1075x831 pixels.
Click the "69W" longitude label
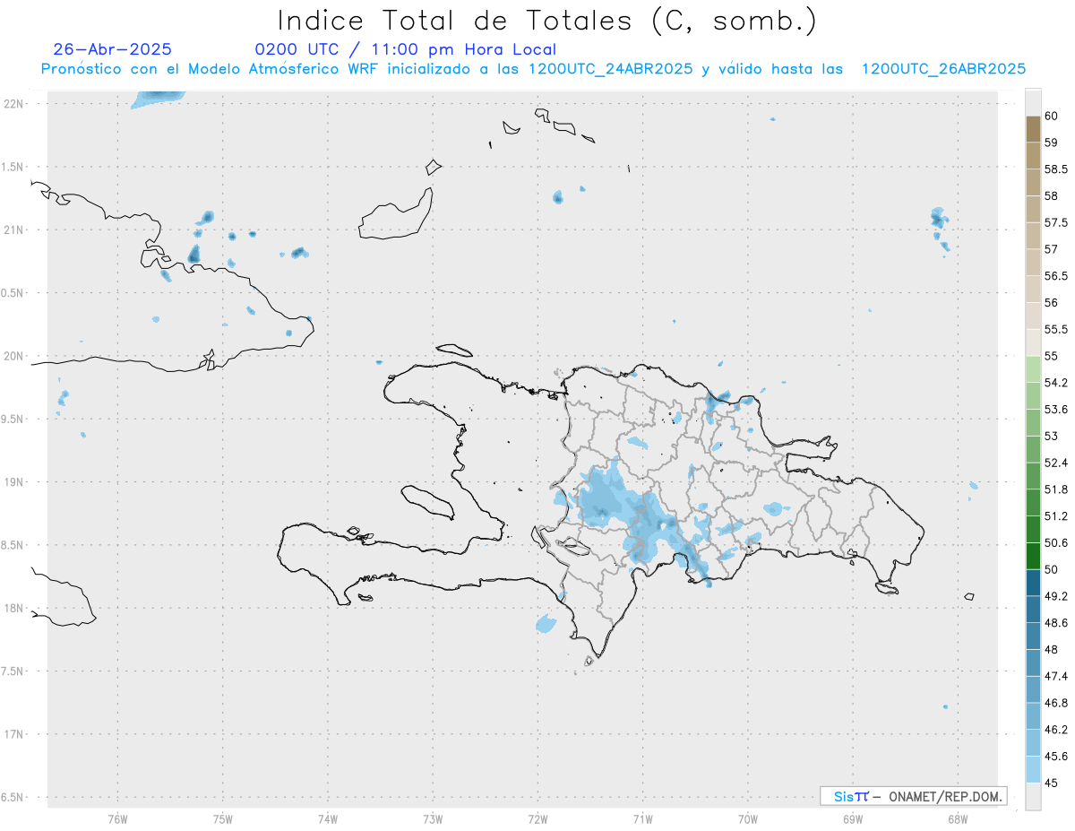coord(853,818)
